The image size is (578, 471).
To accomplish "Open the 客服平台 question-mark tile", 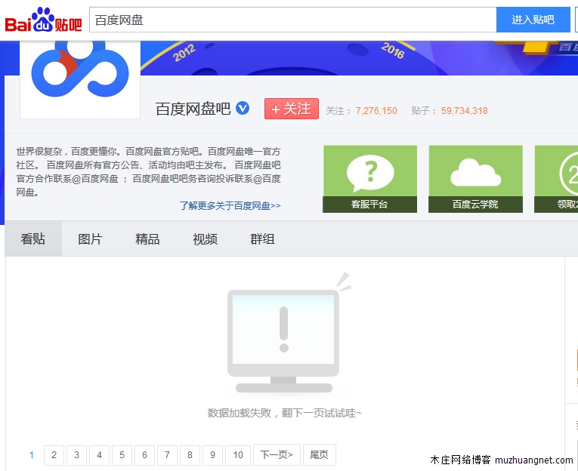I will point(370,179).
